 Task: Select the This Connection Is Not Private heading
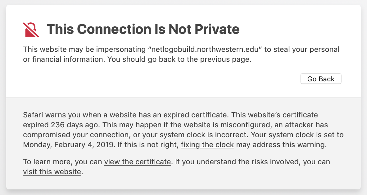tap(143, 29)
